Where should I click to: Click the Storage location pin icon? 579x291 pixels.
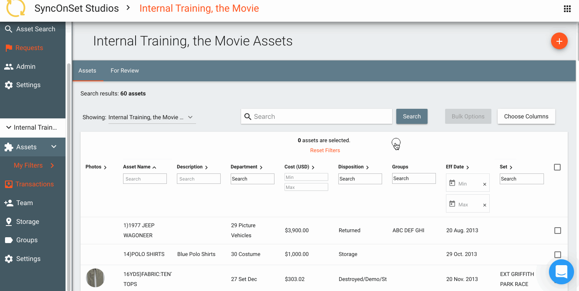[x=8, y=222]
